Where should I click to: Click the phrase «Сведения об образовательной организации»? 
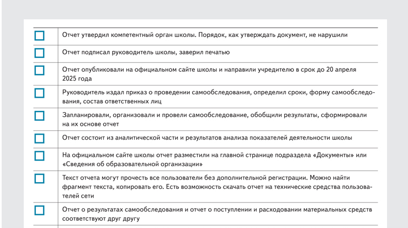(x=133, y=164)
